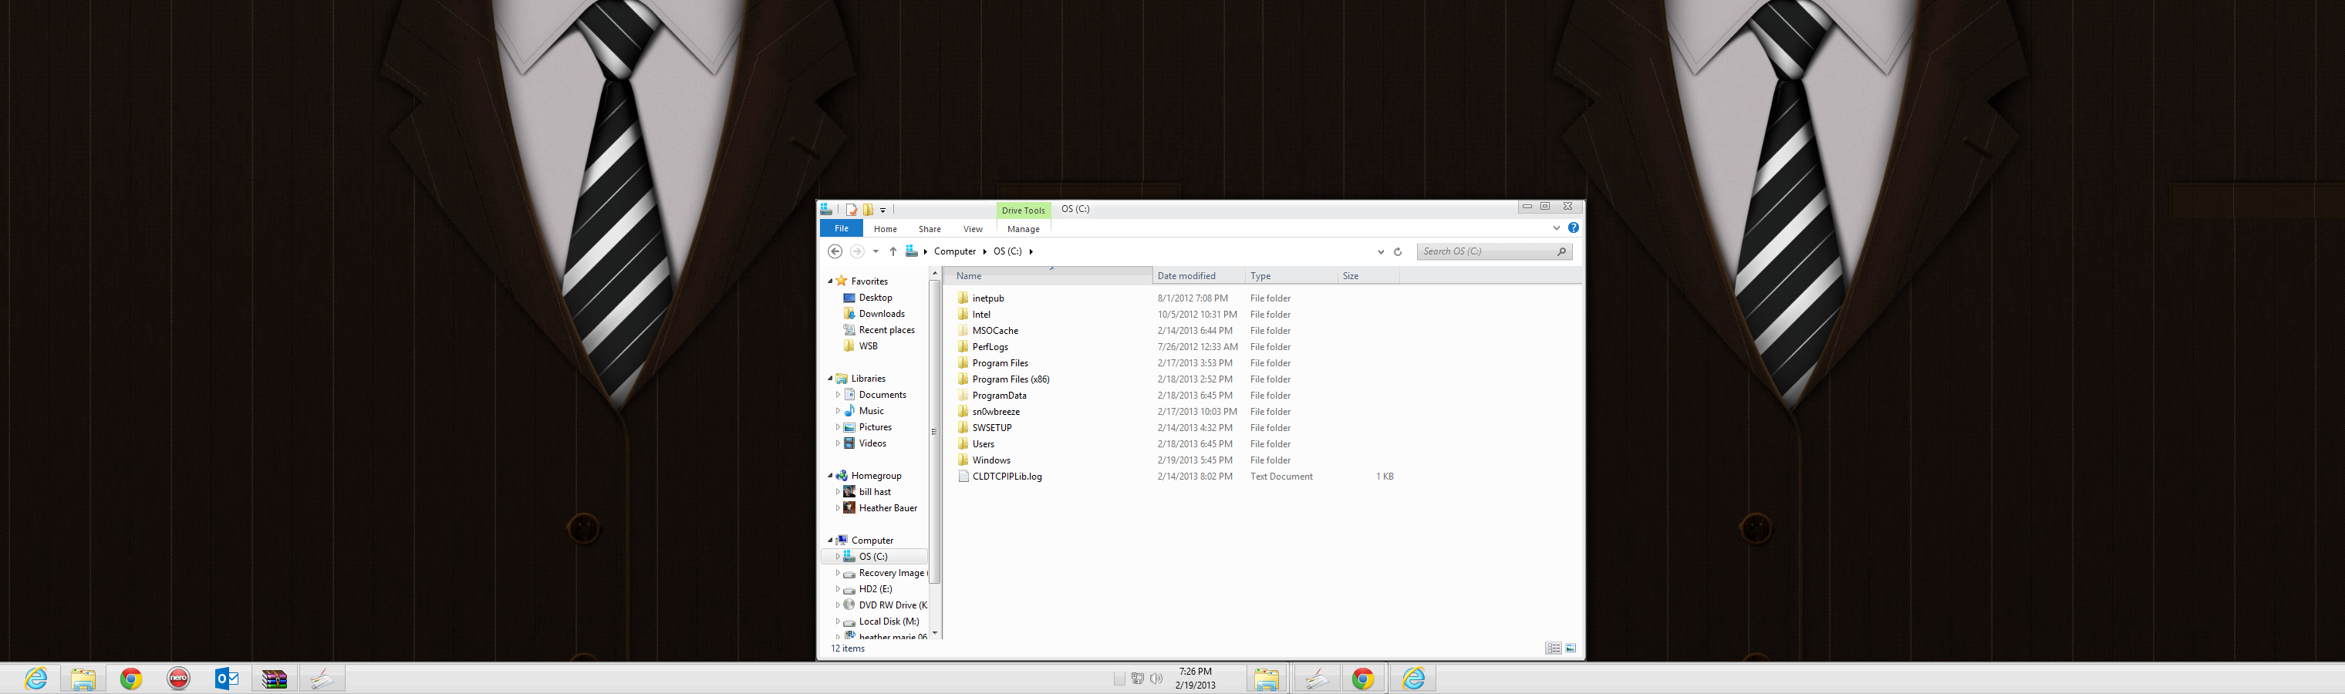The height and width of the screenshot is (694, 2345).
Task: Switch to Large icons view using the status bar icon
Action: [x=1571, y=649]
